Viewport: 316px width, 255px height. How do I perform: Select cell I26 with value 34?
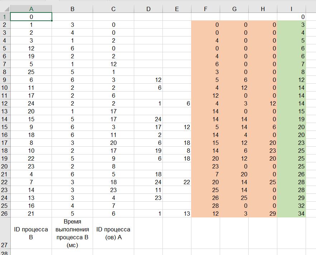click(x=291, y=214)
